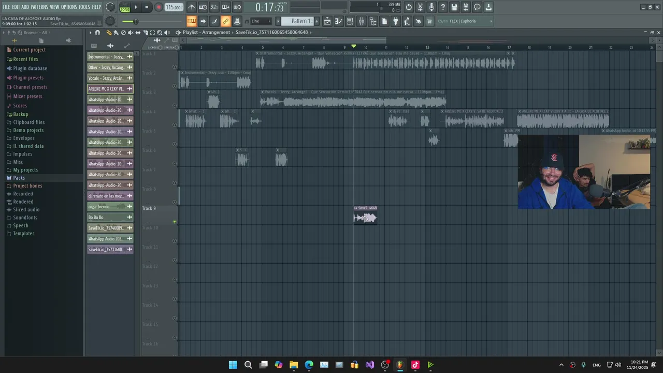Select the playlist draw pencil tool
The height and width of the screenshot is (373, 663).
tap(109, 32)
